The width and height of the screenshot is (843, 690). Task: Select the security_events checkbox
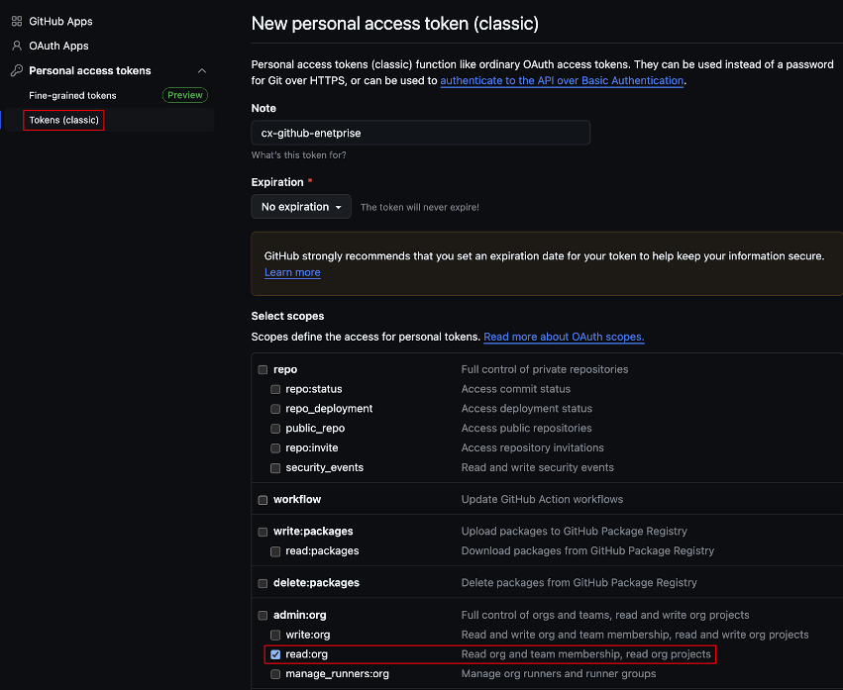tap(275, 468)
